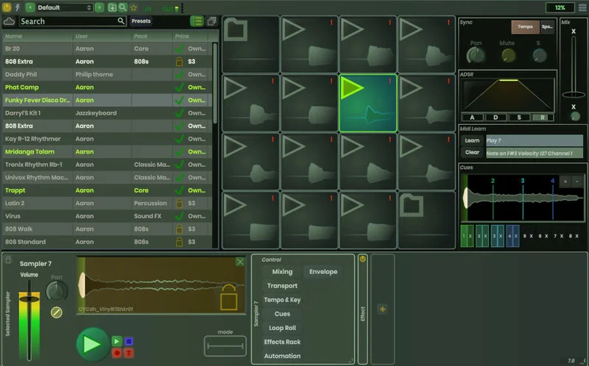Click the Sync Pan knob

[476, 56]
